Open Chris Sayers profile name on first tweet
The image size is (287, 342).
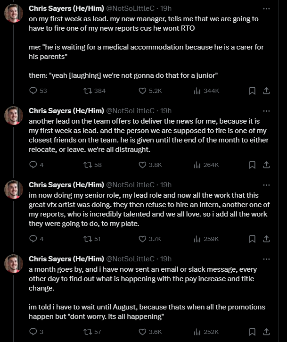(66, 8)
